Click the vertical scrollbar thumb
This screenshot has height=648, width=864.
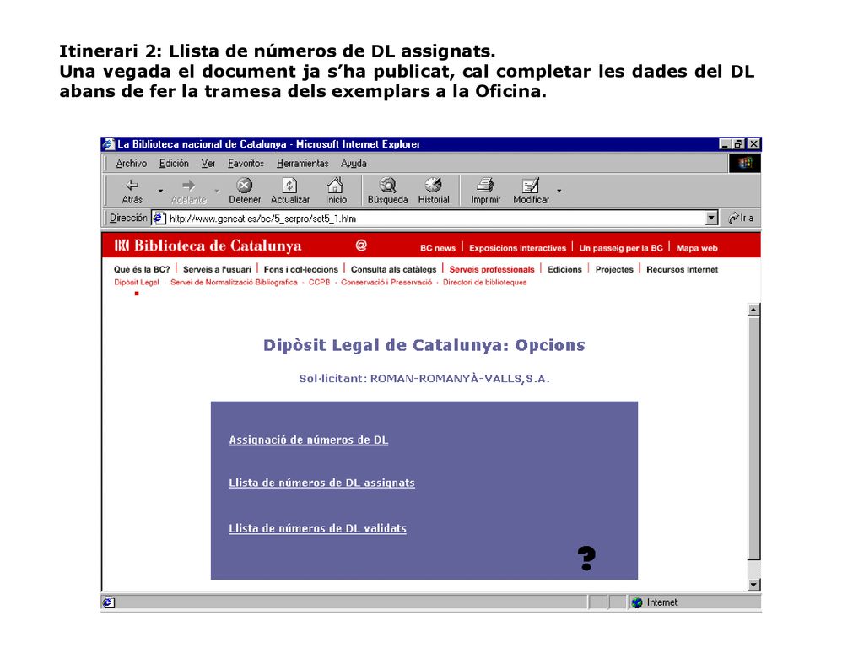753,438
